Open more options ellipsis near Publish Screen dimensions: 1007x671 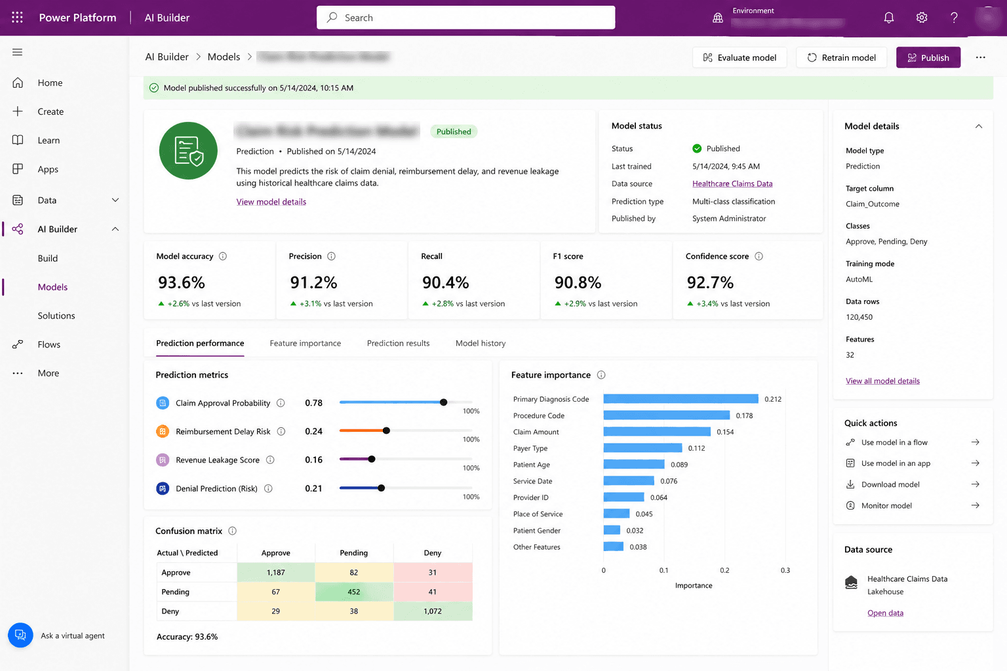[x=981, y=58]
